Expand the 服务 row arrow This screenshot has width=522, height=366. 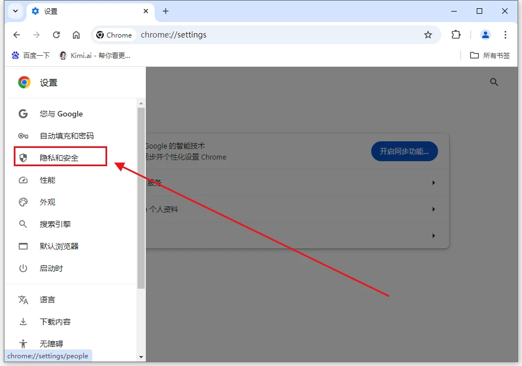[x=434, y=182]
